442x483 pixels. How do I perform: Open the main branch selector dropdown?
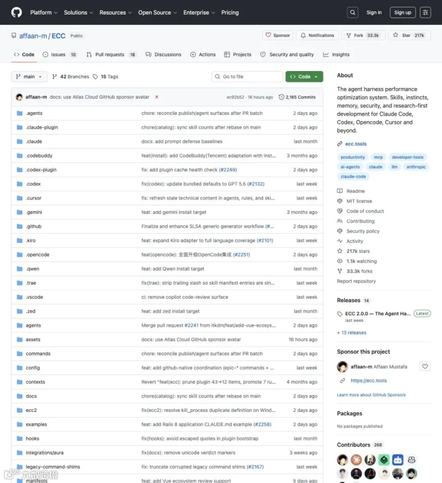pyautogui.click(x=29, y=77)
